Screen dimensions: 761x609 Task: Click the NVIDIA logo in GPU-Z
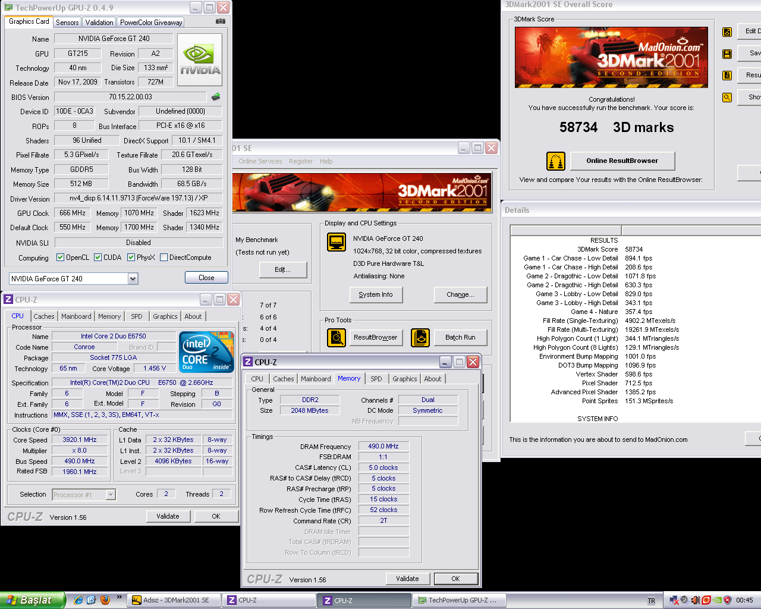(200, 59)
